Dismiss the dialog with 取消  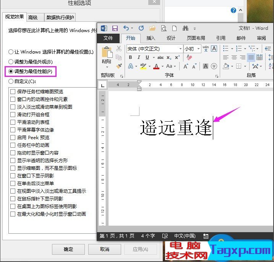point(105,249)
